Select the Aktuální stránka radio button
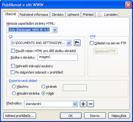 point(14,93)
